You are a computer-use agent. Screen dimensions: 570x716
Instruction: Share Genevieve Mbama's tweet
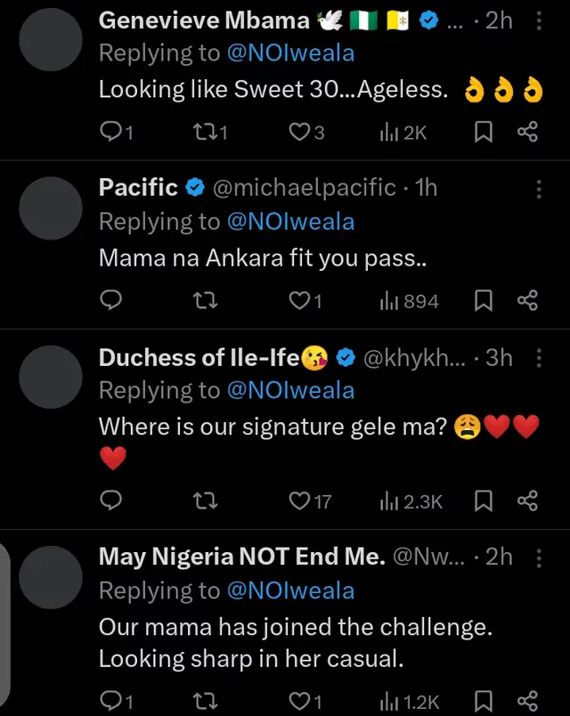(527, 133)
